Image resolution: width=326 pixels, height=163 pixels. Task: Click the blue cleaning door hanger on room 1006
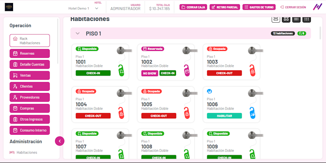tap(253, 113)
